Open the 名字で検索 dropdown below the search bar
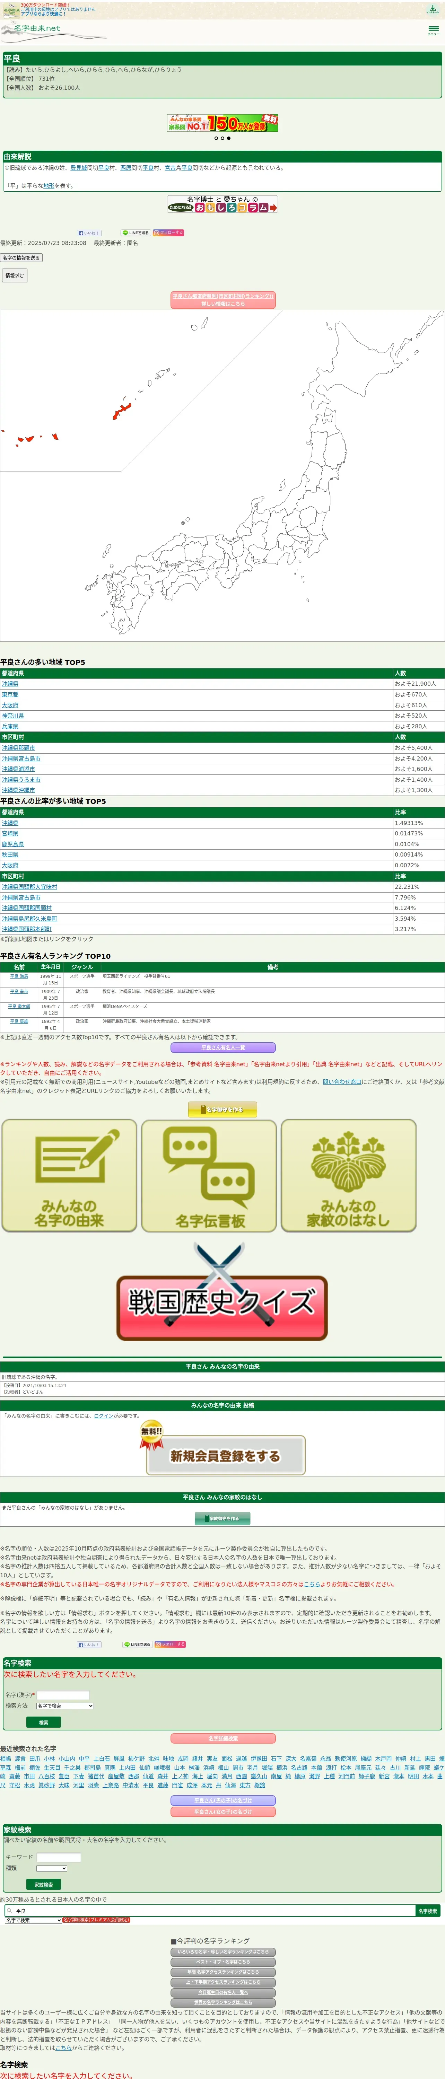Image resolution: width=445 pixels, height=2079 pixels. (33, 1920)
